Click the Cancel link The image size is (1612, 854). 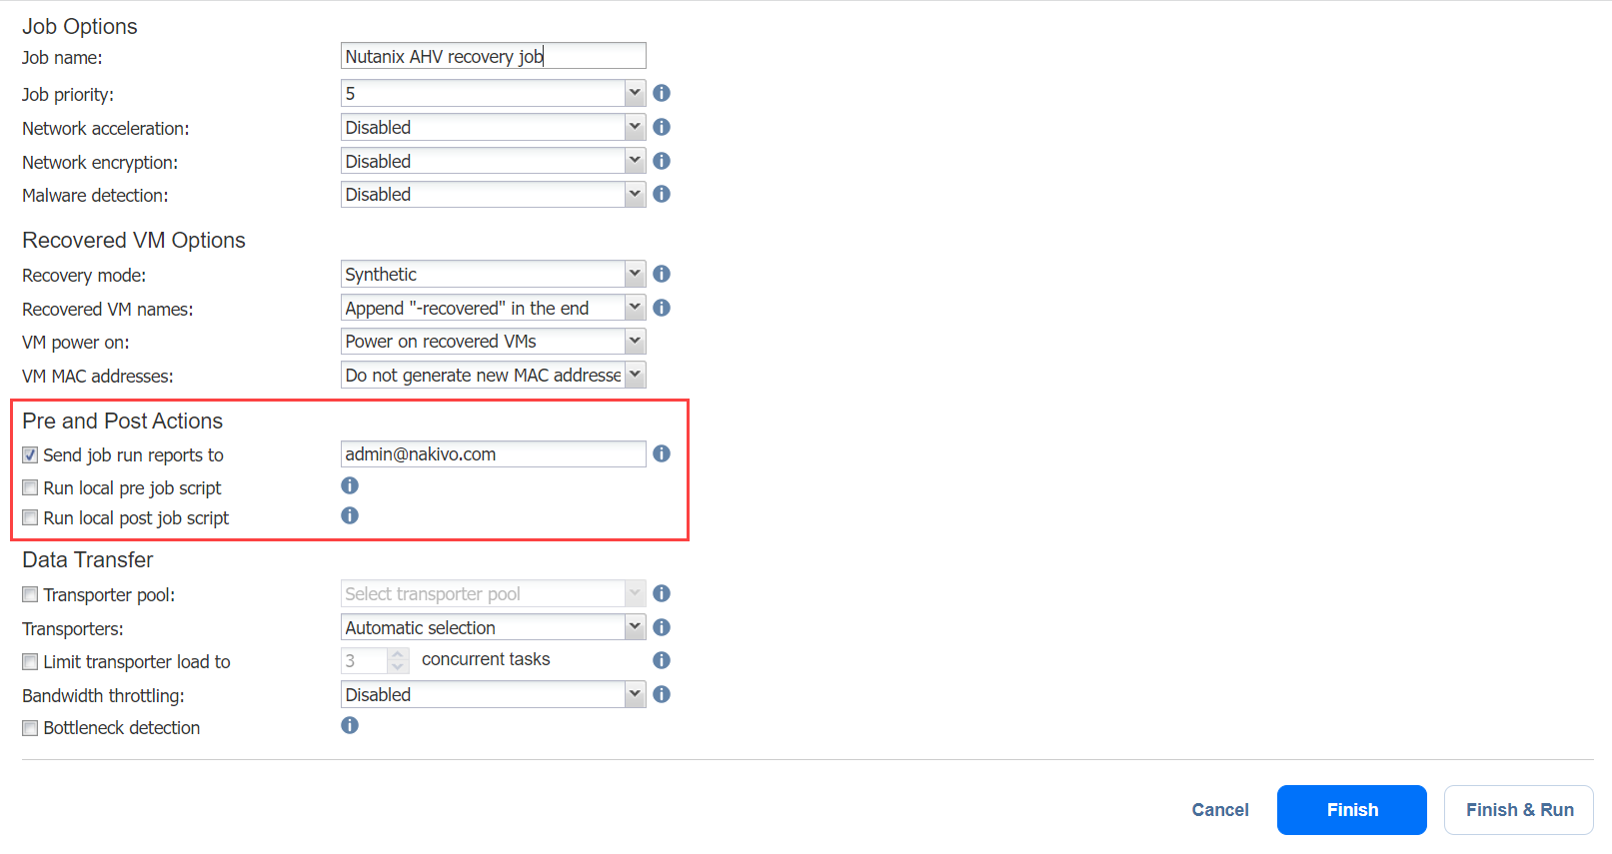click(x=1220, y=810)
